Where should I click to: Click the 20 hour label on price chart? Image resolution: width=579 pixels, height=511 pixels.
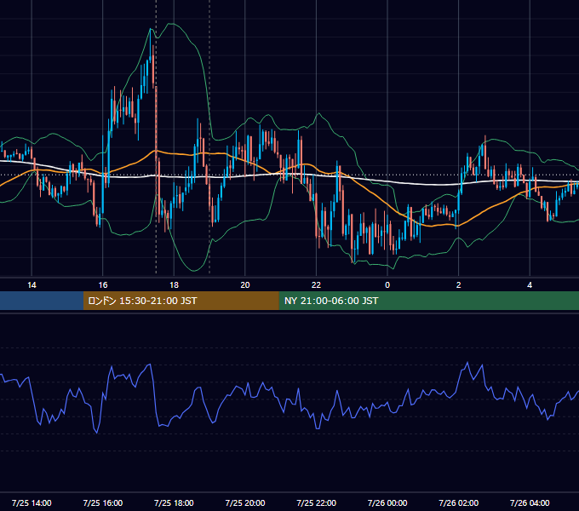(245, 285)
